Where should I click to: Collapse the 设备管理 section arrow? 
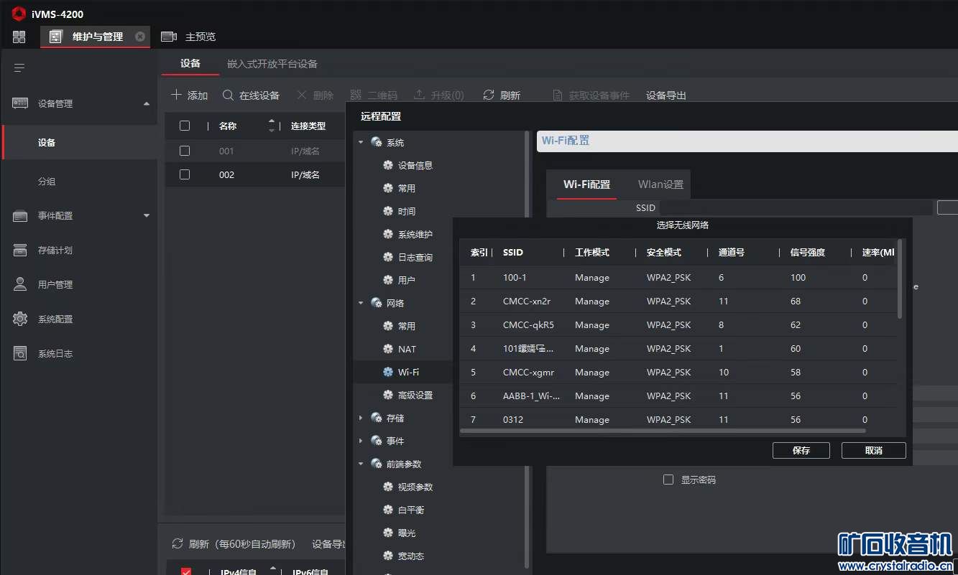click(x=147, y=104)
